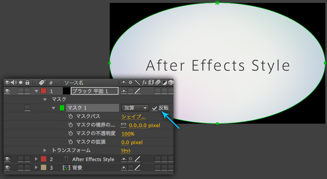Toggle solo box on ブラック 平面 1 layer
The image size is (327, 179).
click(x=21, y=91)
